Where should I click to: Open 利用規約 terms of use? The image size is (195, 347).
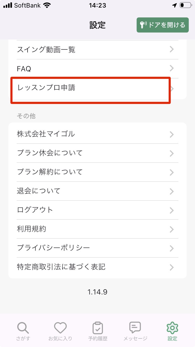pyautogui.click(x=97, y=229)
